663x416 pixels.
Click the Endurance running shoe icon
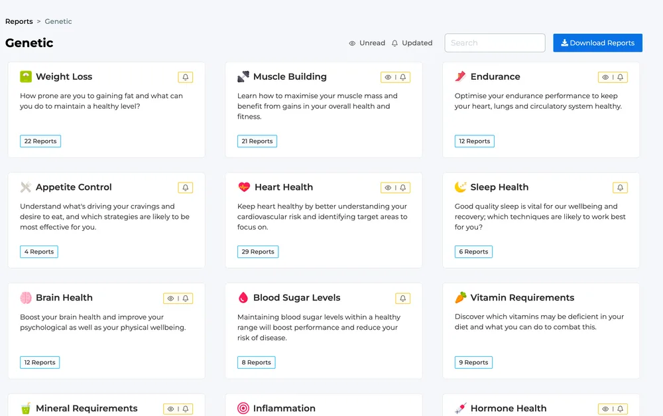coord(461,76)
